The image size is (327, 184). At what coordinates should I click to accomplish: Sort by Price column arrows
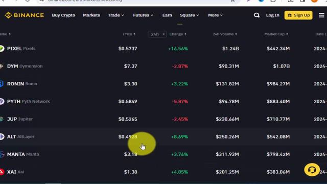[134, 34]
